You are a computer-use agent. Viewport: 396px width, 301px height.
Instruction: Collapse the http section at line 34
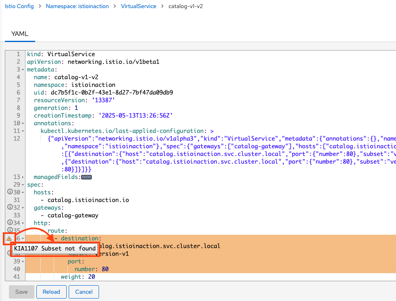pyautogui.click(x=23, y=223)
